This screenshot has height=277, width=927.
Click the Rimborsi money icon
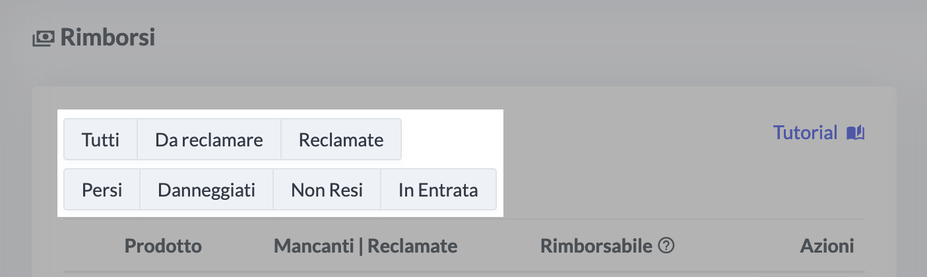tap(44, 38)
